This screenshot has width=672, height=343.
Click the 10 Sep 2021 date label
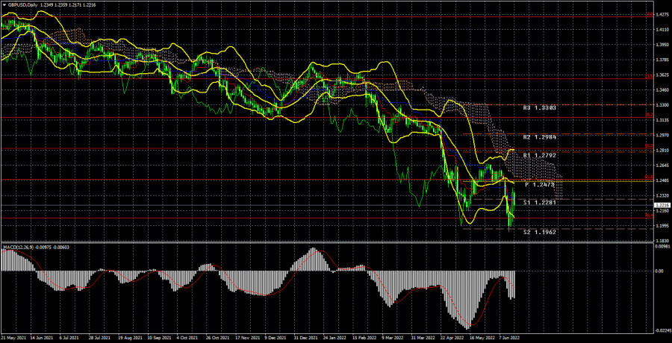pos(159,338)
